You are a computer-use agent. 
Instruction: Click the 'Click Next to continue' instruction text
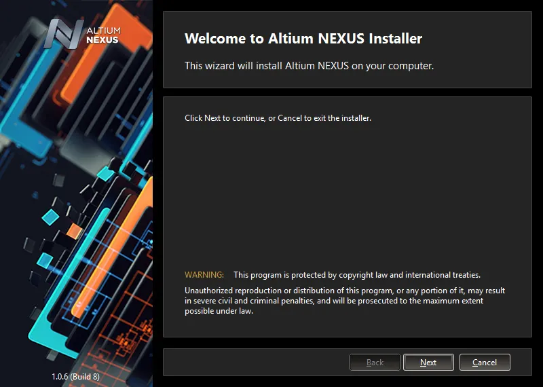278,118
